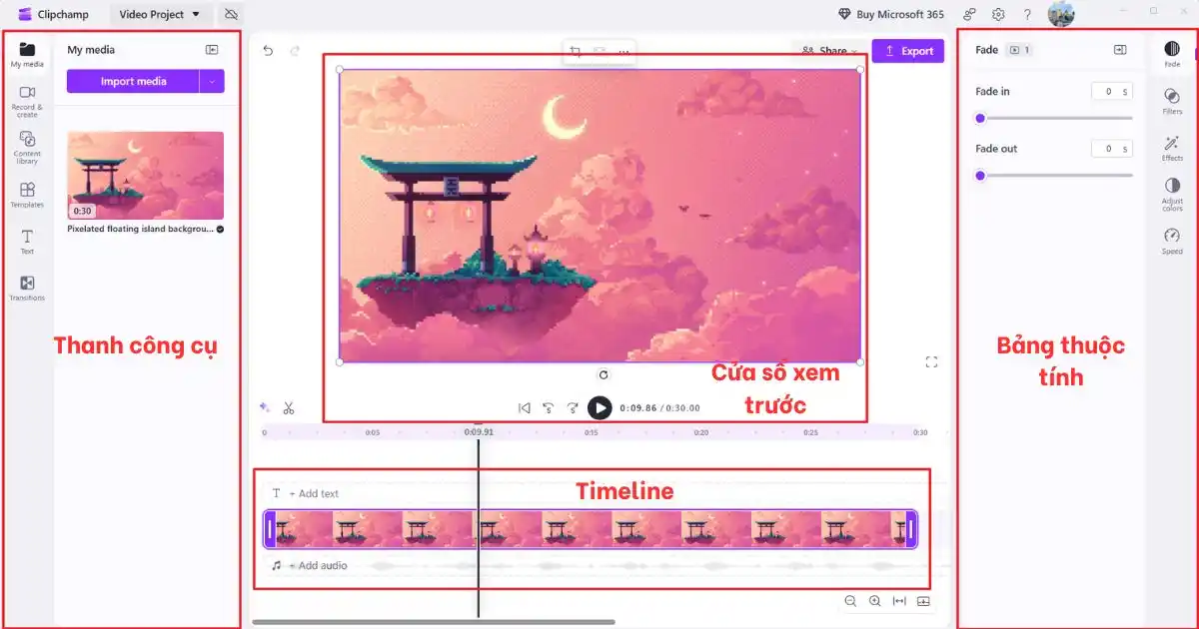The width and height of the screenshot is (1199, 629).
Task: Click the undo arrow
Action: coord(268,51)
